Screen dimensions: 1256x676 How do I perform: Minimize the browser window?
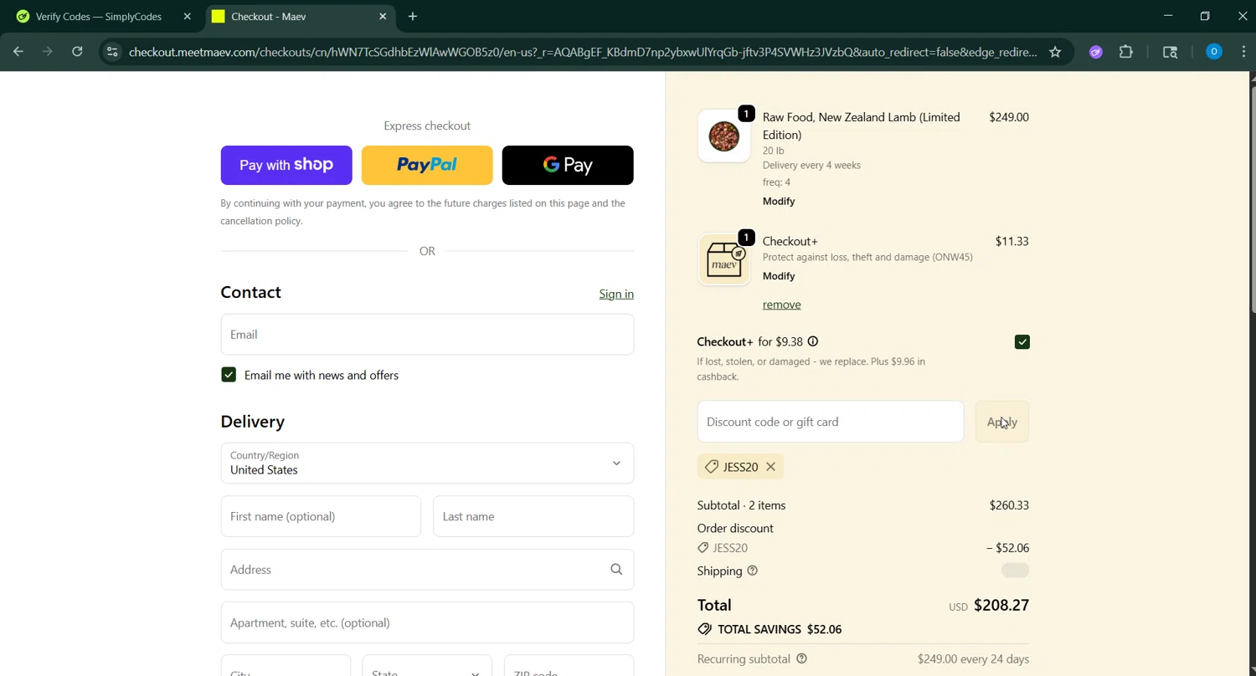click(x=1168, y=16)
